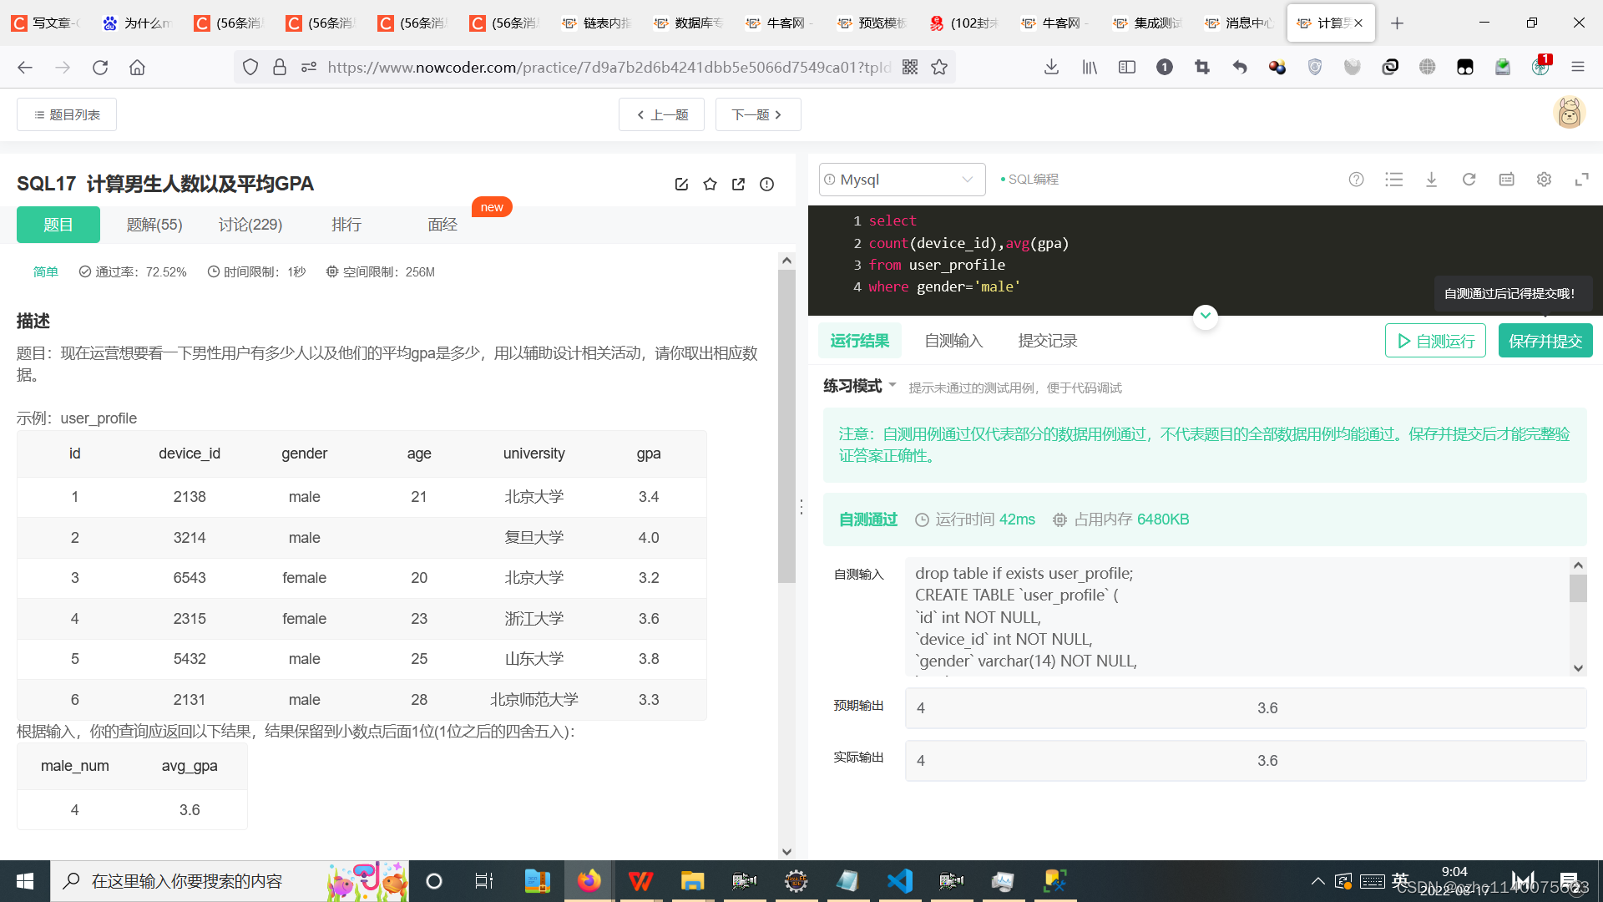This screenshot has width=1603, height=902.
Task: Click the panel splitter handle dots
Action: tap(801, 507)
